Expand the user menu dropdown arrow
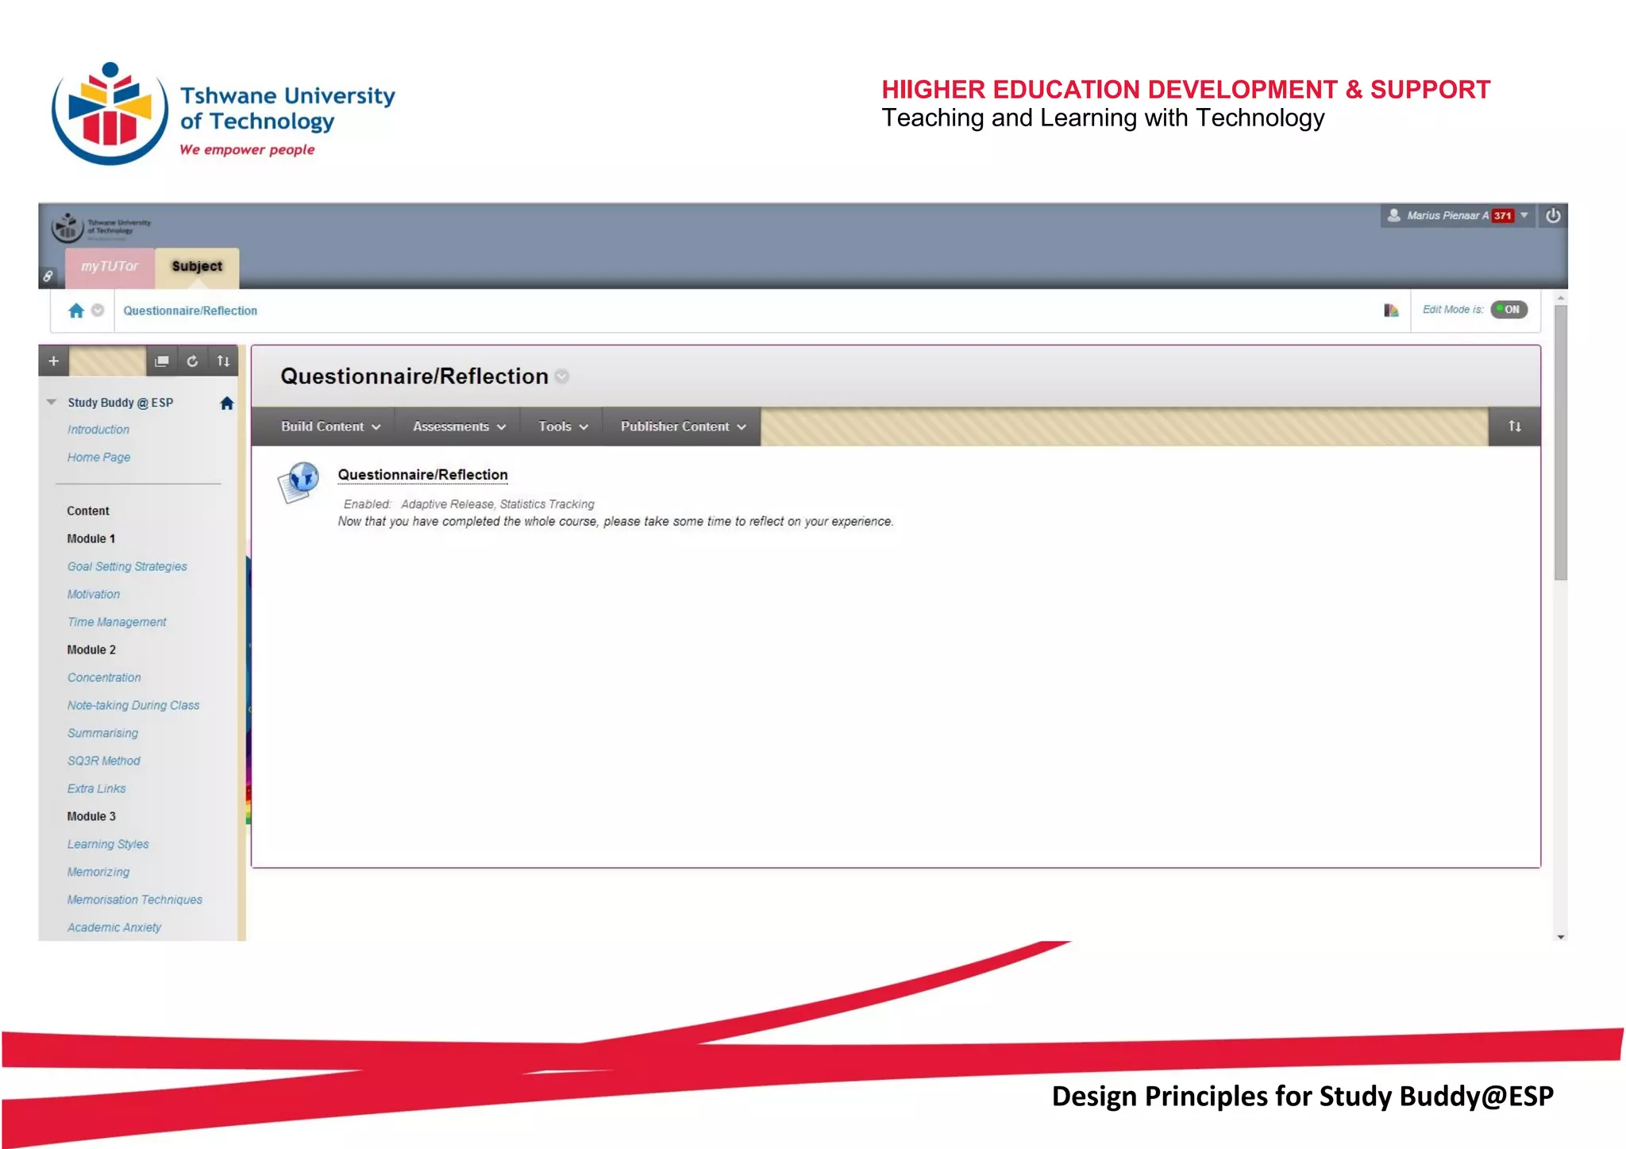The image size is (1626, 1149). pos(1524,216)
